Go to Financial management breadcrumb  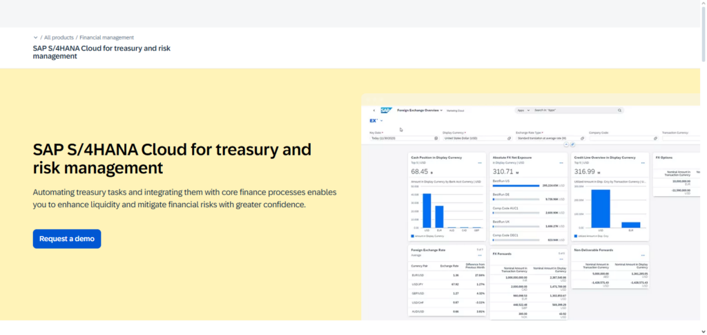107,37
